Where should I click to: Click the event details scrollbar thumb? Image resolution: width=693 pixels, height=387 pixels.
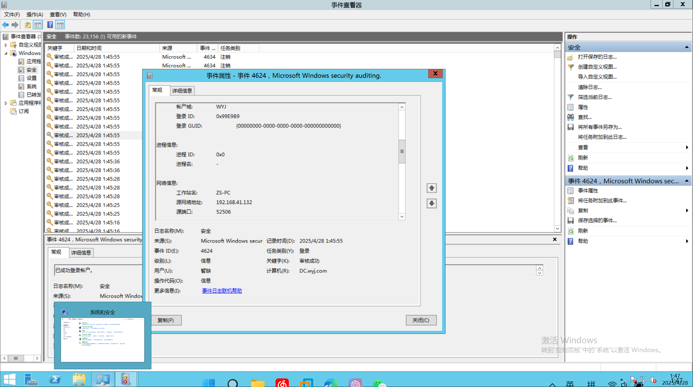(402, 151)
